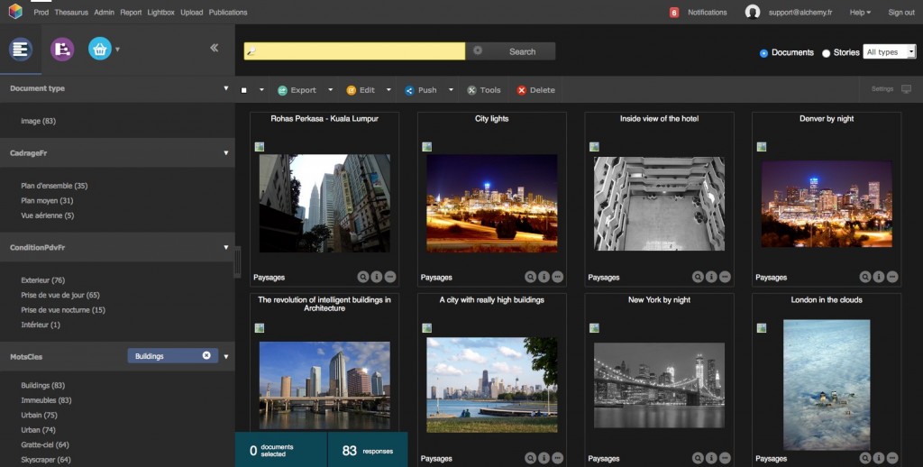This screenshot has height=467, width=923.
Task: Click the info icon on City lights card
Action: click(x=544, y=278)
